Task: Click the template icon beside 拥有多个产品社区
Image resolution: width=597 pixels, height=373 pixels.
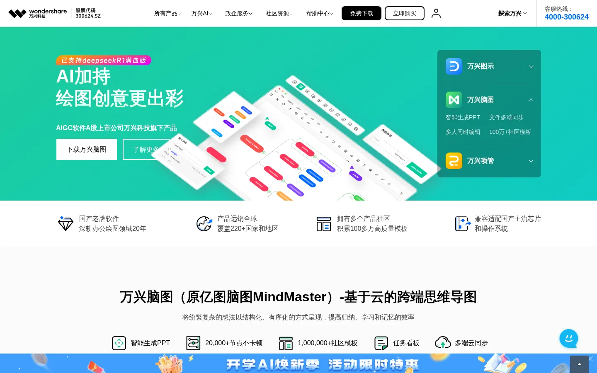Action: tap(323, 224)
